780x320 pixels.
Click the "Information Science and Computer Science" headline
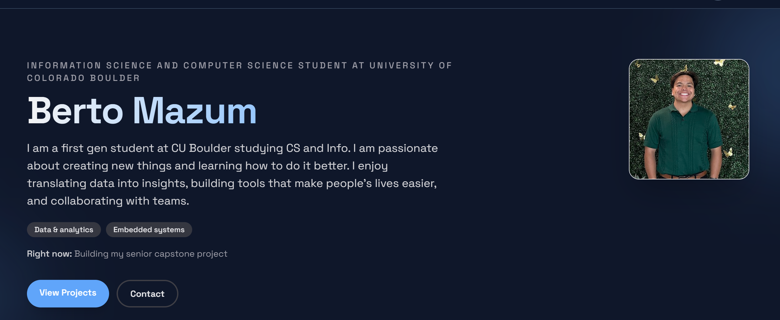160,66
